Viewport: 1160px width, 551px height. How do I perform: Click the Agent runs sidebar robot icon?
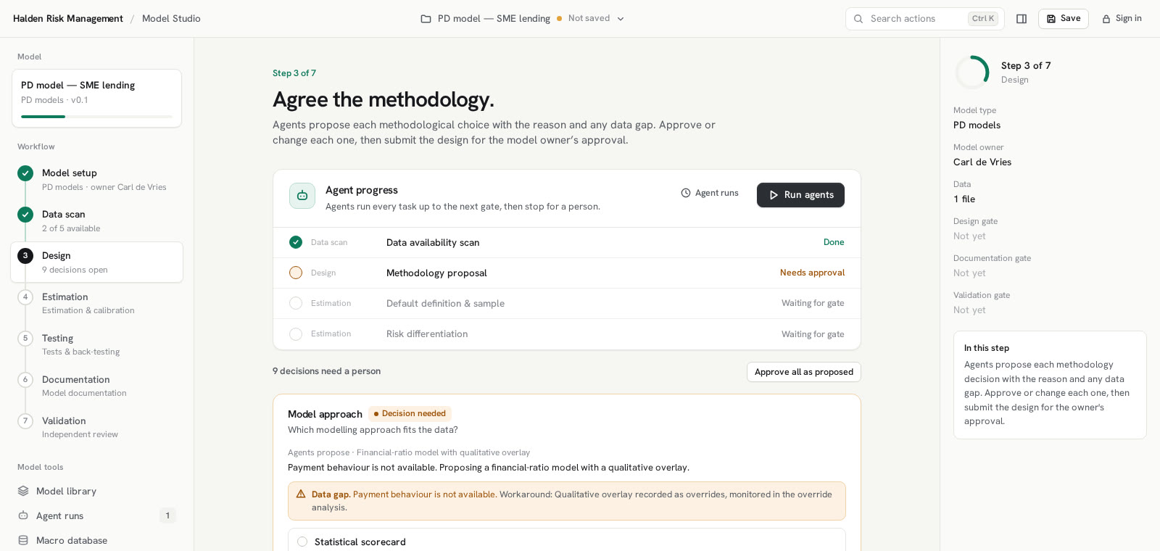point(23,515)
